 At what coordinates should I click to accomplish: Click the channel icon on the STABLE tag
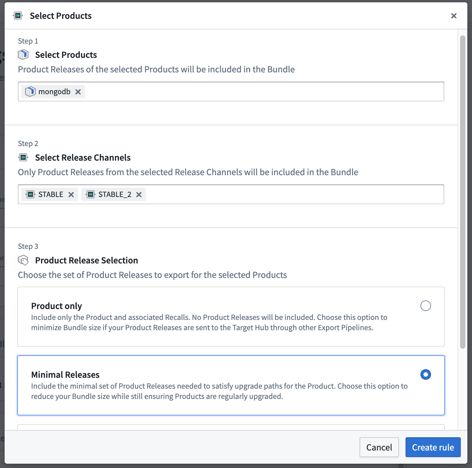pyautogui.click(x=30, y=194)
